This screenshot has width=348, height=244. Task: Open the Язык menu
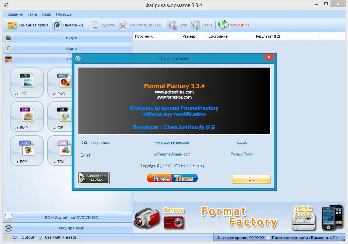coord(47,14)
